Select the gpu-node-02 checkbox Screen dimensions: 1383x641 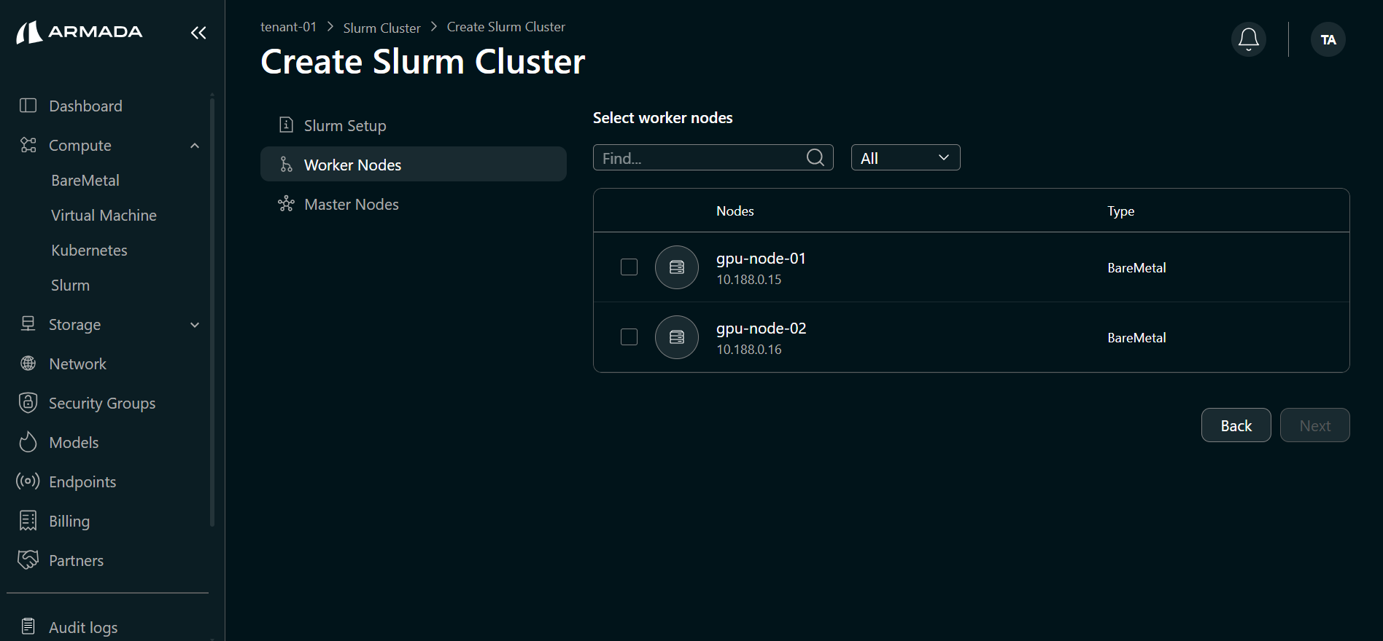[x=629, y=337]
